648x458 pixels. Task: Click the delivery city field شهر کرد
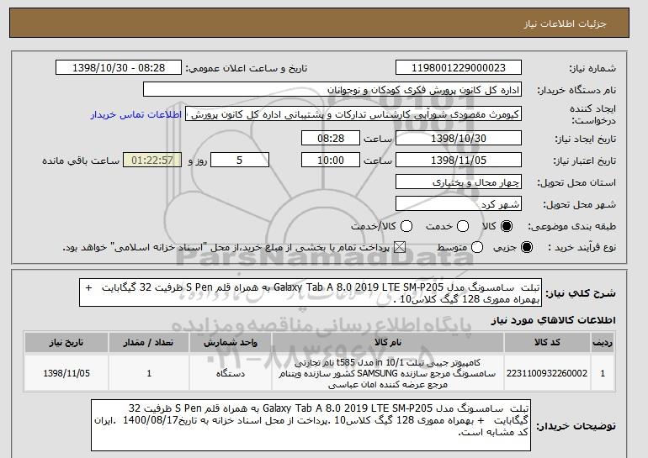pyautogui.click(x=459, y=204)
